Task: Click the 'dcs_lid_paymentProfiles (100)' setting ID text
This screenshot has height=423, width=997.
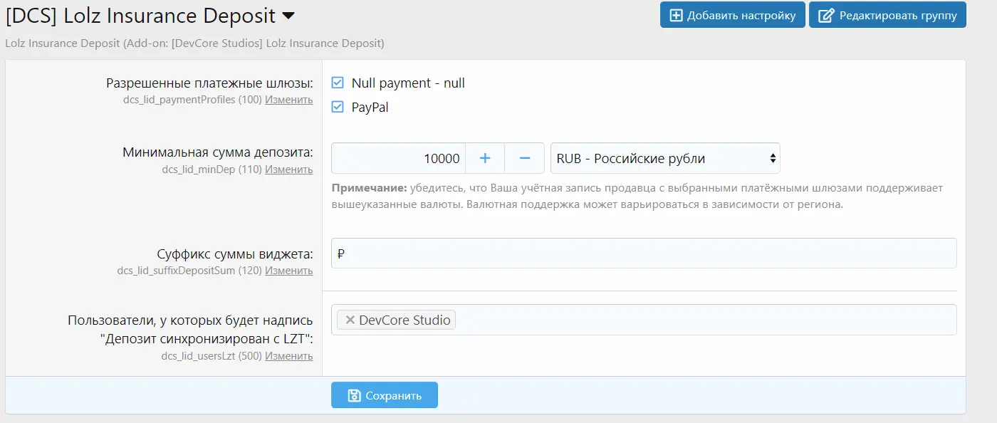Action: tap(192, 100)
